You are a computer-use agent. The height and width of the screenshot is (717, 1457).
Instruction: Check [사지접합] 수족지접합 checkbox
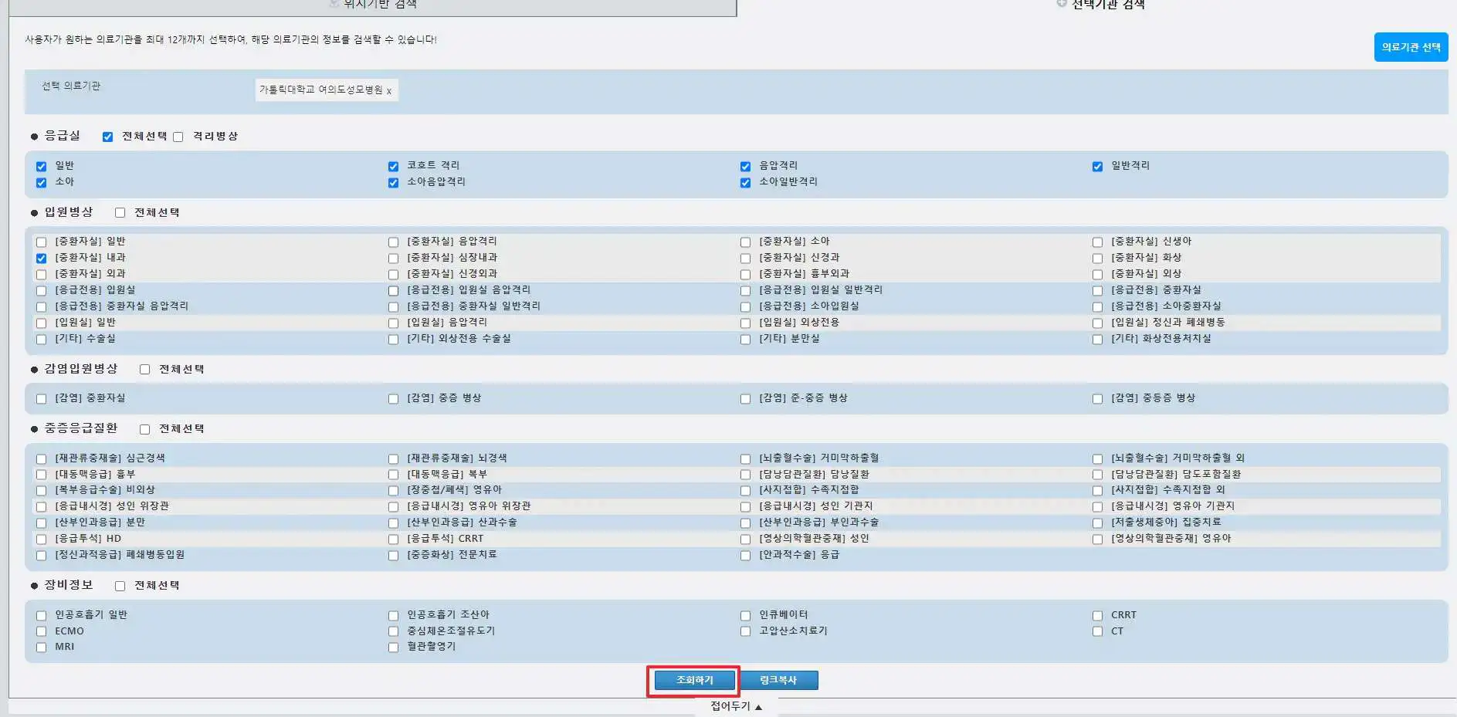(x=745, y=490)
